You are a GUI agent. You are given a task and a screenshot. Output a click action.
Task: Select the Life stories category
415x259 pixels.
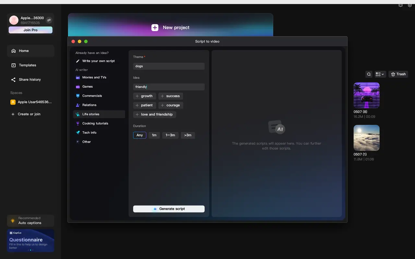[x=99, y=114]
